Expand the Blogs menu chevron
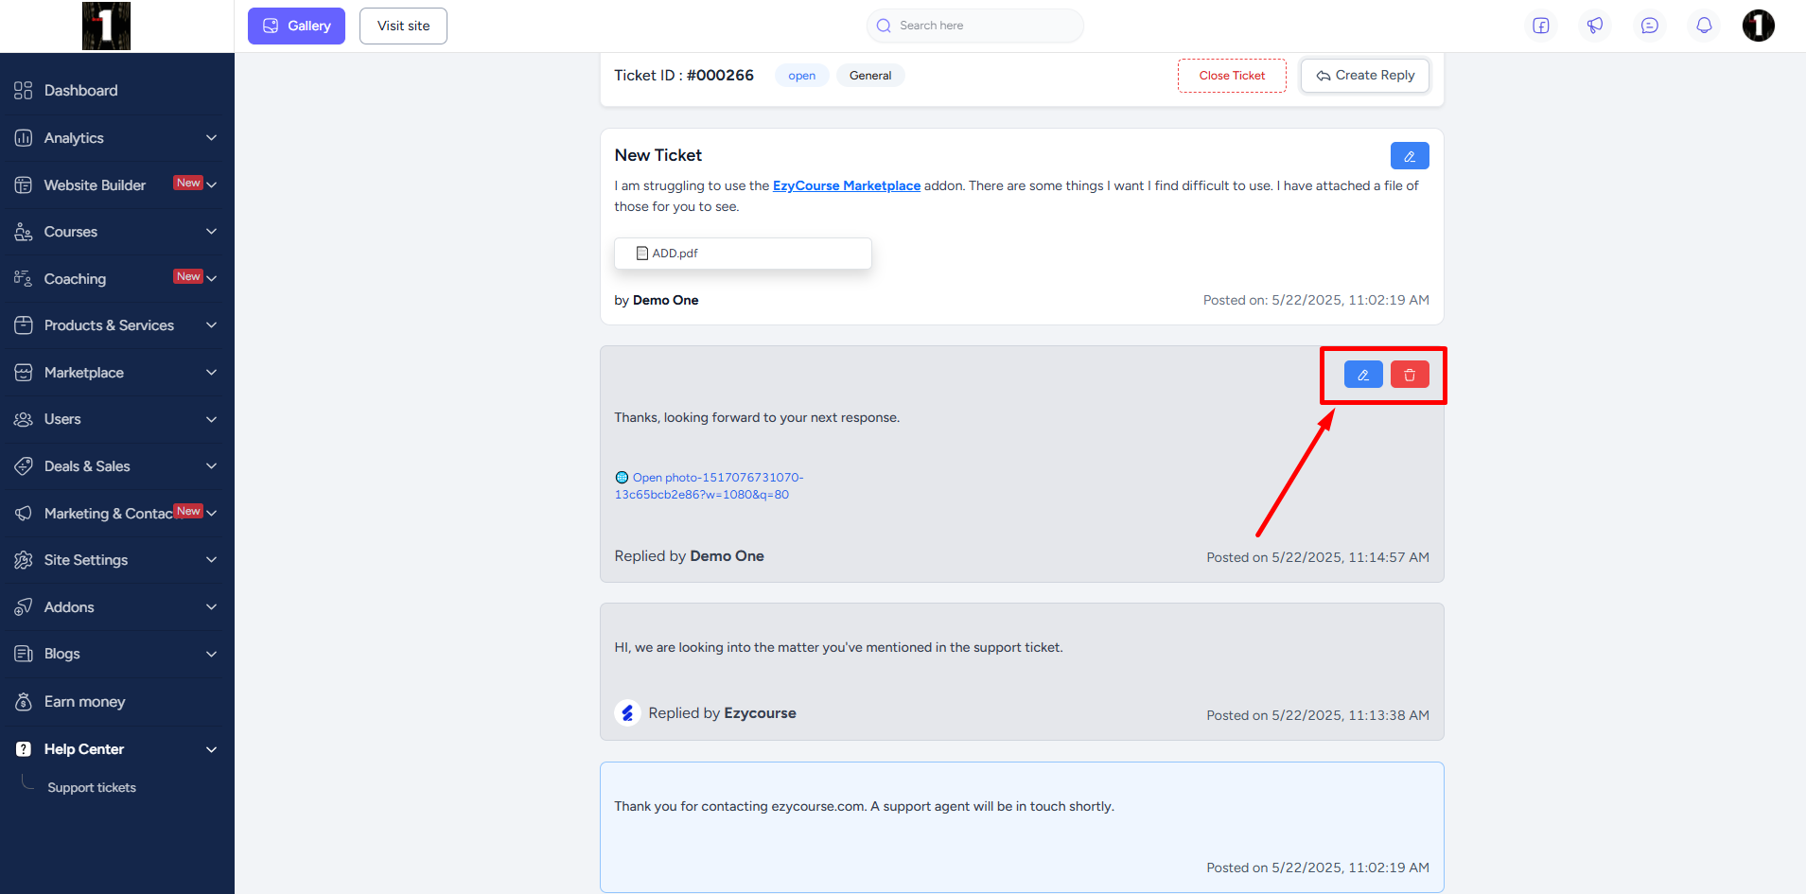 (x=211, y=654)
